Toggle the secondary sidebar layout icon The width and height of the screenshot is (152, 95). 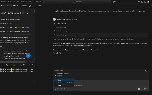click(148, 2)
